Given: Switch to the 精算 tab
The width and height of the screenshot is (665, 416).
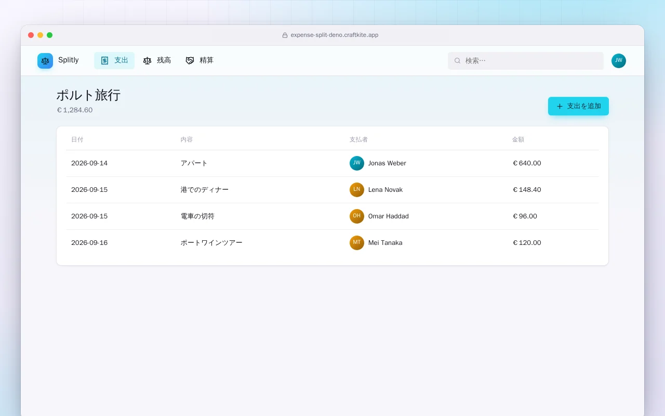Looking at the screenshot, I should click(x=199, y=60).
